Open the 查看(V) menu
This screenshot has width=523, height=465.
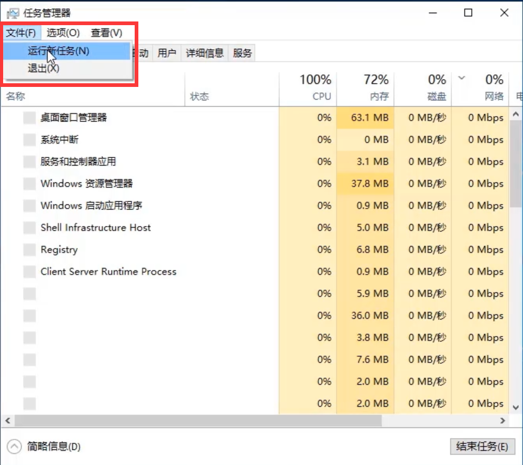pyautogui.click(x=105, y=32)
